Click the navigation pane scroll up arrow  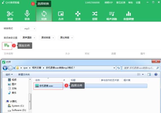point(30,79)
